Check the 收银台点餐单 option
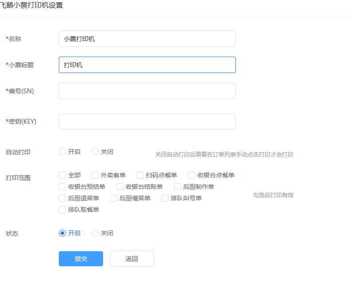 tap(192, 175)
